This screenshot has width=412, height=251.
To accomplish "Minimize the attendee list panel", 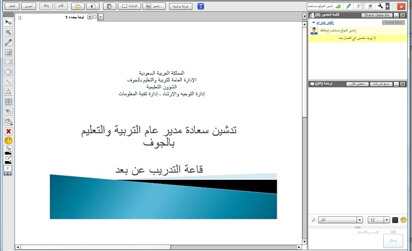I will tap(396, 15).
